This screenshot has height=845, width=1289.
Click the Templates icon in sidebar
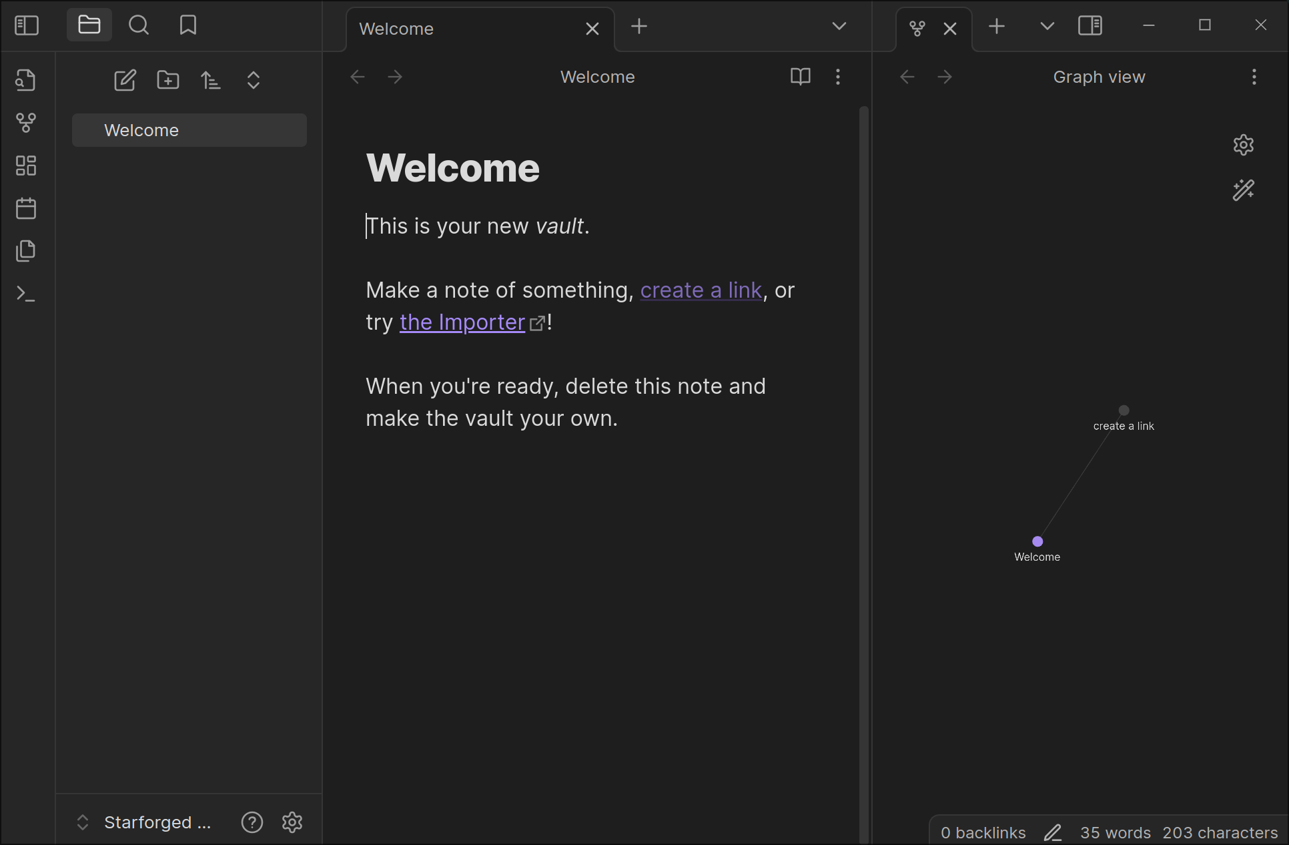click(25, 250)
